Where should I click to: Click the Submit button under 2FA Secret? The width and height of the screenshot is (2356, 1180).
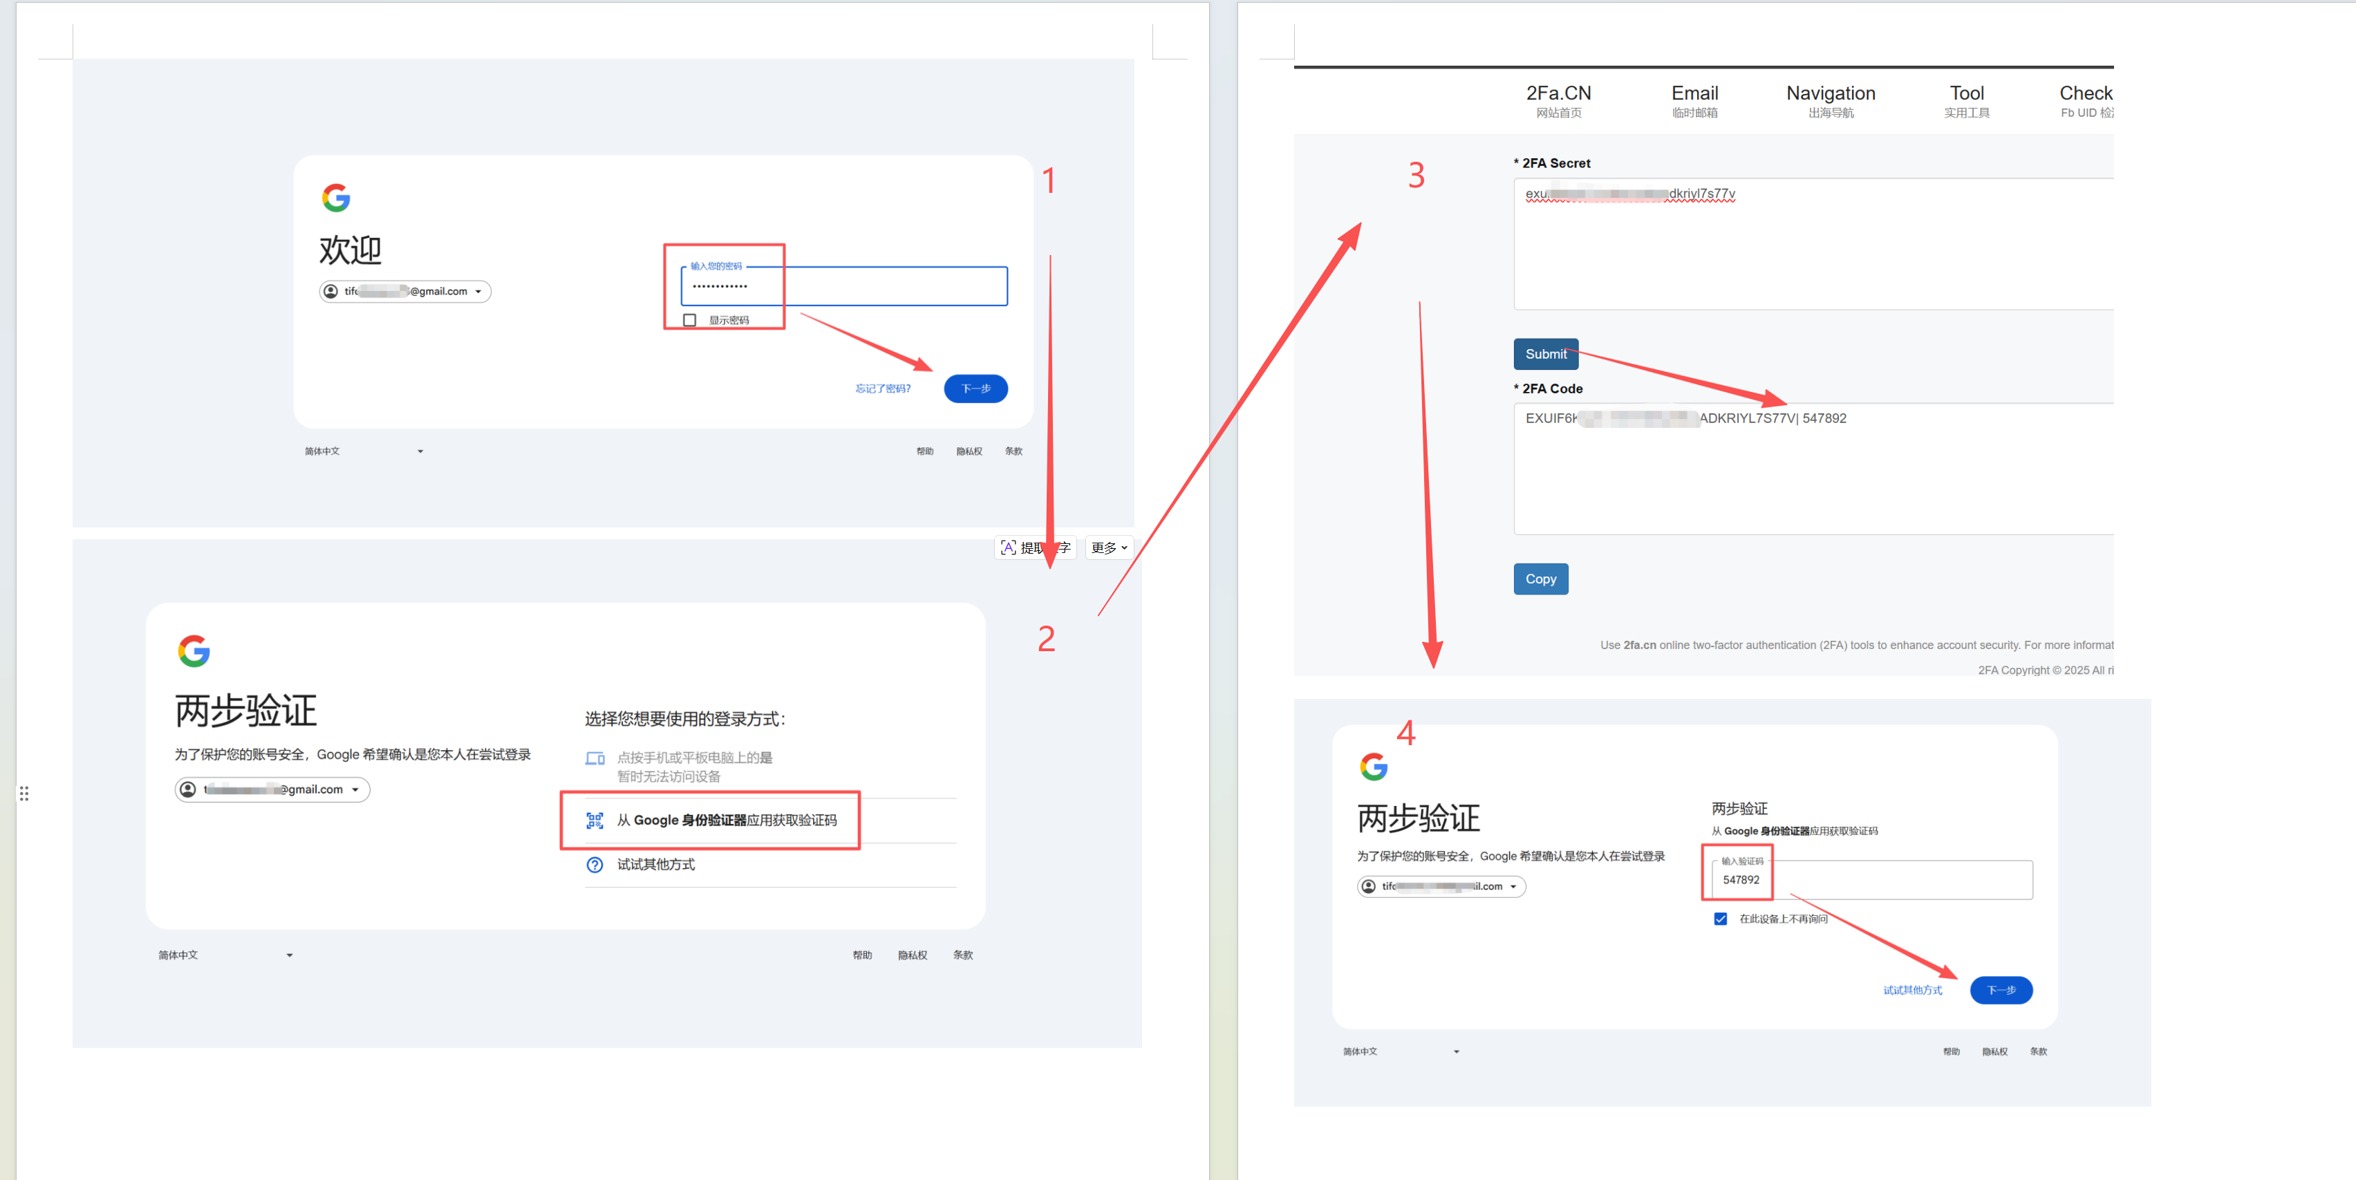(1546, 354)
